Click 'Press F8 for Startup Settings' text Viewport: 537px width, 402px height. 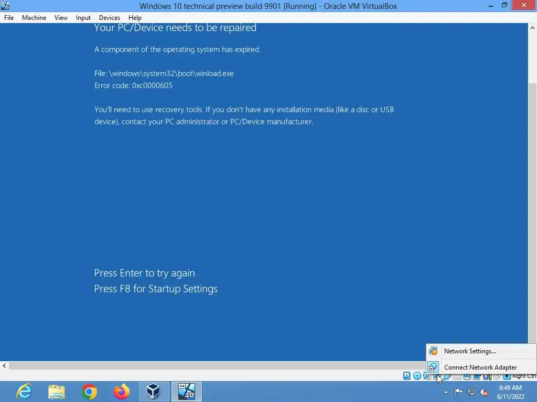[156, 289]
